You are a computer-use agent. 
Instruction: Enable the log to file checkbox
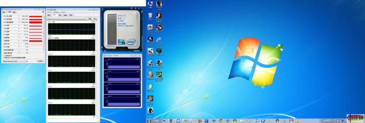3,55
